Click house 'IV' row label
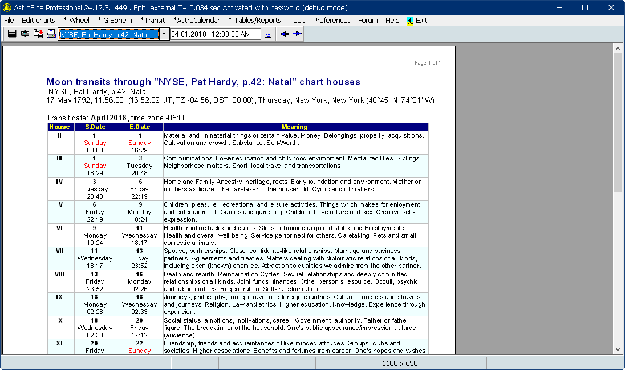This screenshot has height=370, width=625. [59, 182]
